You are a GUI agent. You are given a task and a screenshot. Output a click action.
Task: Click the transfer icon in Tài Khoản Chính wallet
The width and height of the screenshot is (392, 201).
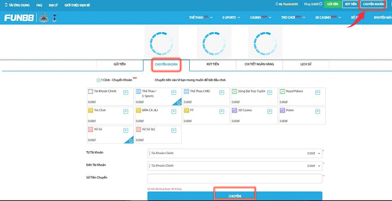pyautogui.click(x=126, y=92)
